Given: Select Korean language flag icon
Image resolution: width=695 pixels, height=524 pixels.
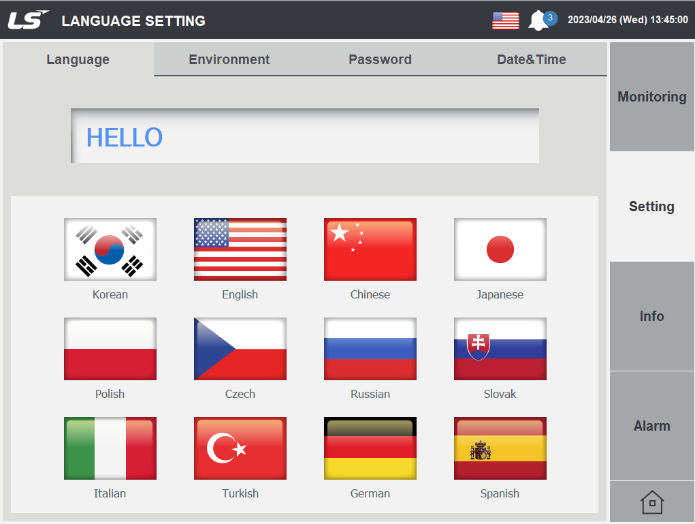Looking at the screenshot, I should 110,249.
